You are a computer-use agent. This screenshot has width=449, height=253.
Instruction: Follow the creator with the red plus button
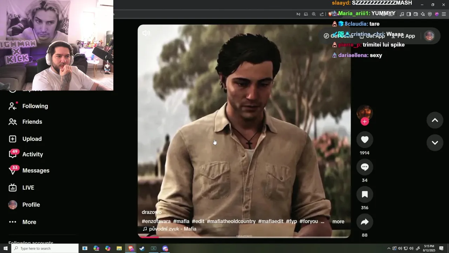click(x=365, y=122)
